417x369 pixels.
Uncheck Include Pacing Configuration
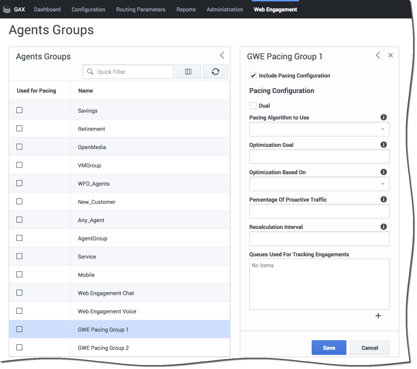[253, 75]
